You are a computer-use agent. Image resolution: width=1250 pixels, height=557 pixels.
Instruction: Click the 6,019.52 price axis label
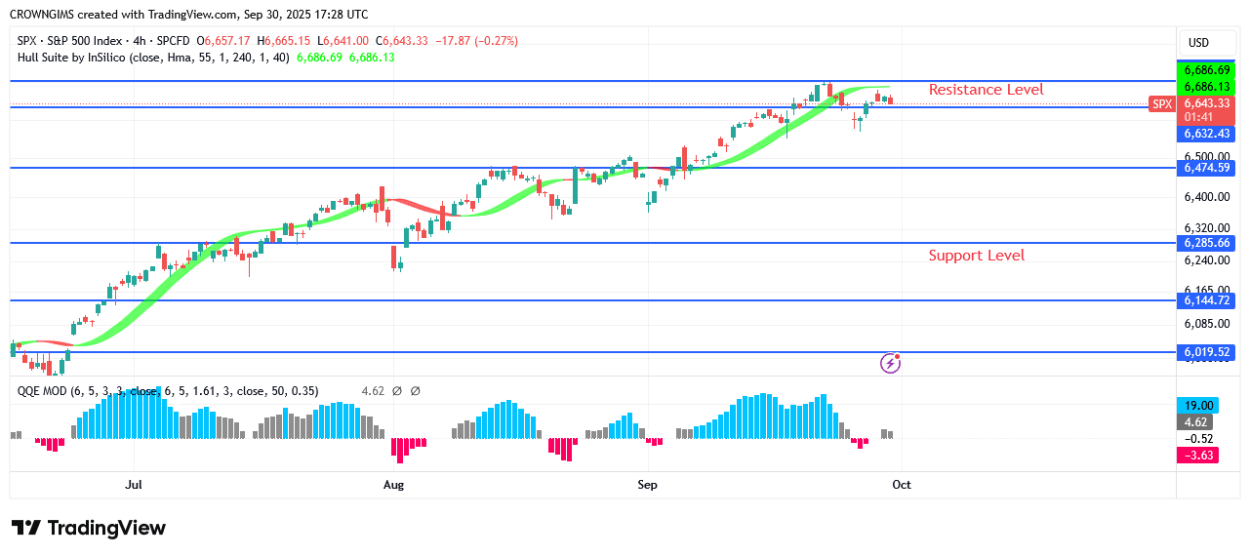tap(1206, 352)
